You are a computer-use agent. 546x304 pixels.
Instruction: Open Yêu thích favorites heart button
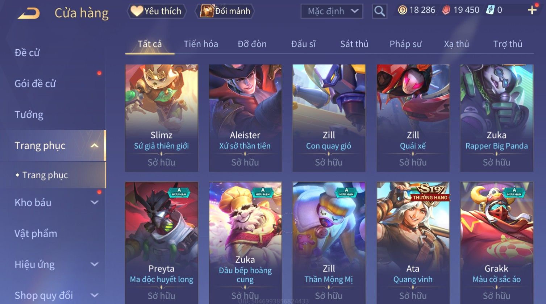(156, 11)
